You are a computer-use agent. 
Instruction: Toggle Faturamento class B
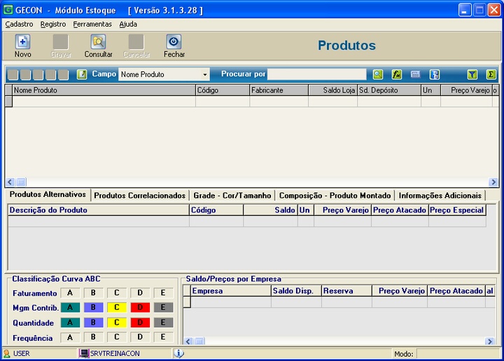tap(93, 293)
